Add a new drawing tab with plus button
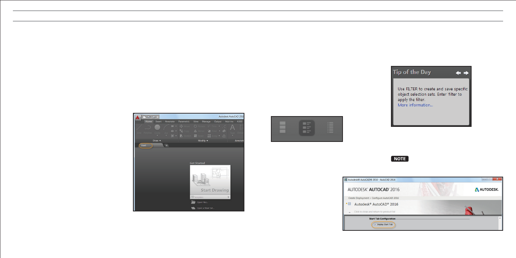This screenshot has height=258, width=516. point(167,145)
